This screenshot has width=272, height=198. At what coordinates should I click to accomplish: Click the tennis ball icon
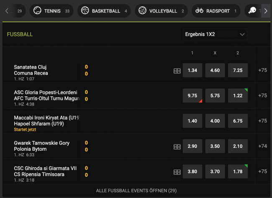point(37,11)
